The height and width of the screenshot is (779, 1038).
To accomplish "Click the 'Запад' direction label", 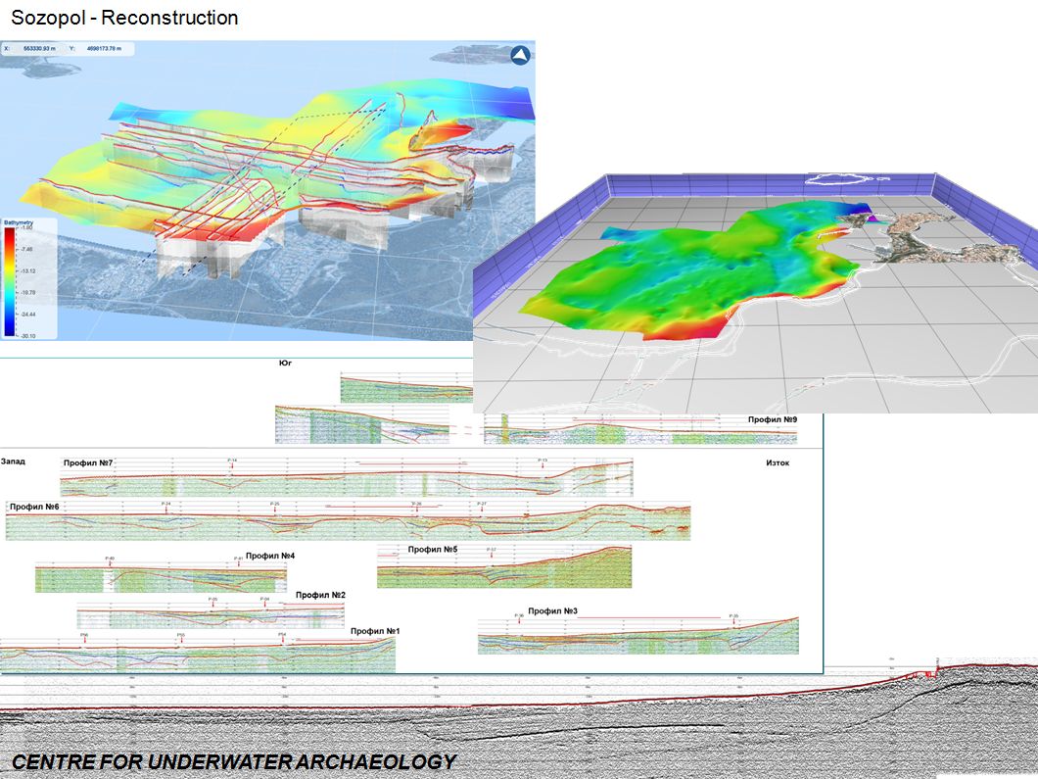I will click(14, 462).
